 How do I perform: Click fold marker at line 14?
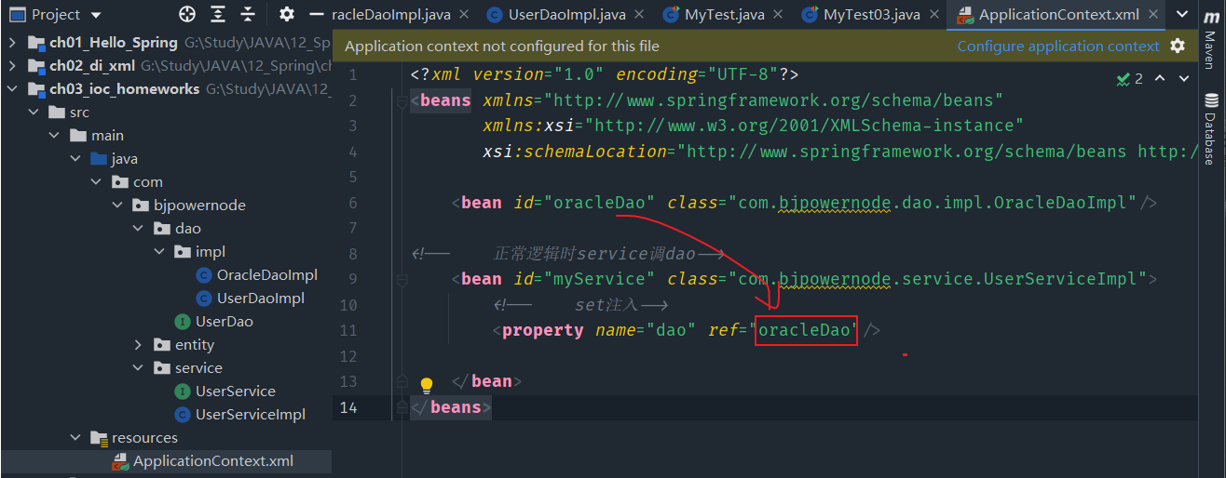(402, 407)
